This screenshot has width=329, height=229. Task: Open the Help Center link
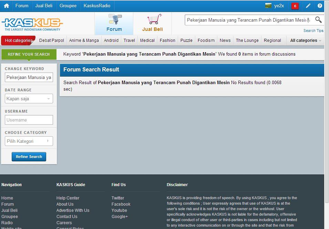point(68,198)
